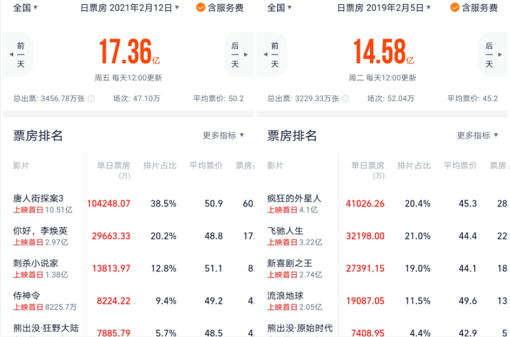The height and width of the screenshot is (337, 510).
Task: Click 场次: 52.04万 stat
Action: tap(391, 98)
